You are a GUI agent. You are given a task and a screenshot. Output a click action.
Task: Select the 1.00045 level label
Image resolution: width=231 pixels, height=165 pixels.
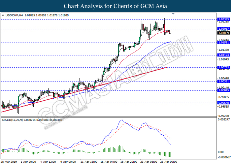pos(223,90)
